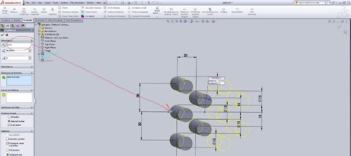Collapse Faces to Pattern section
This screenshot has width=351, height=156.
(31, 90)
